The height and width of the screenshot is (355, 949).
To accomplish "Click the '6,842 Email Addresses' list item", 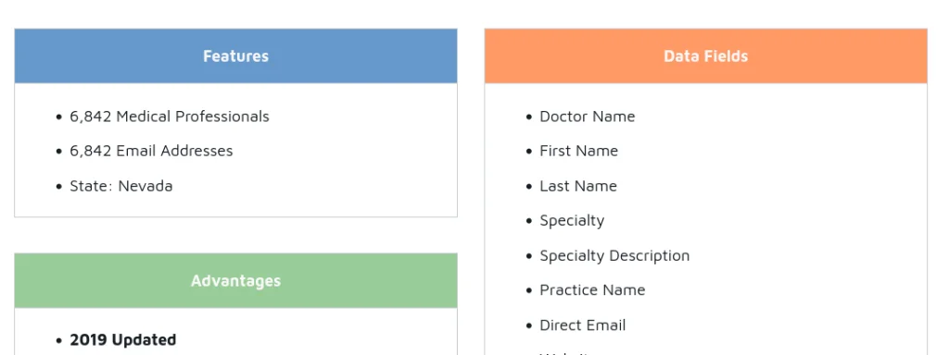I will click(x=151, y=151).
